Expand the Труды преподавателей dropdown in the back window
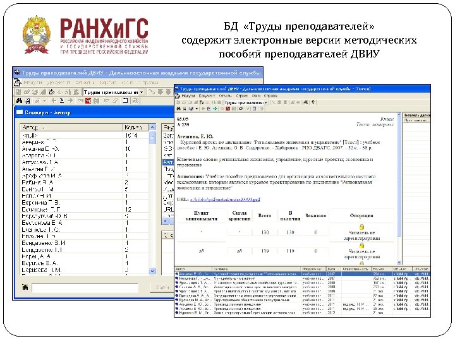This screenshot has height=341, width=455. pyautogui.click(x=142, y=92)
